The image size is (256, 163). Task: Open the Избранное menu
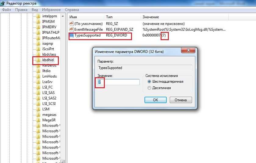click(51, 10)
